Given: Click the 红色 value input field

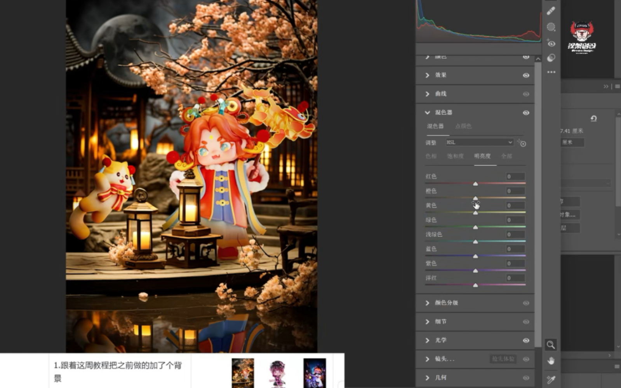Looking at the screenshot, I should (x=515, y=176).
